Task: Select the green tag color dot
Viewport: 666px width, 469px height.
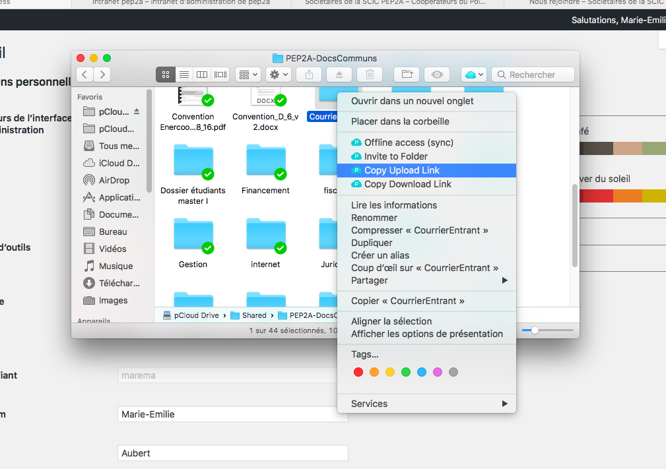Action: point(406,372)
